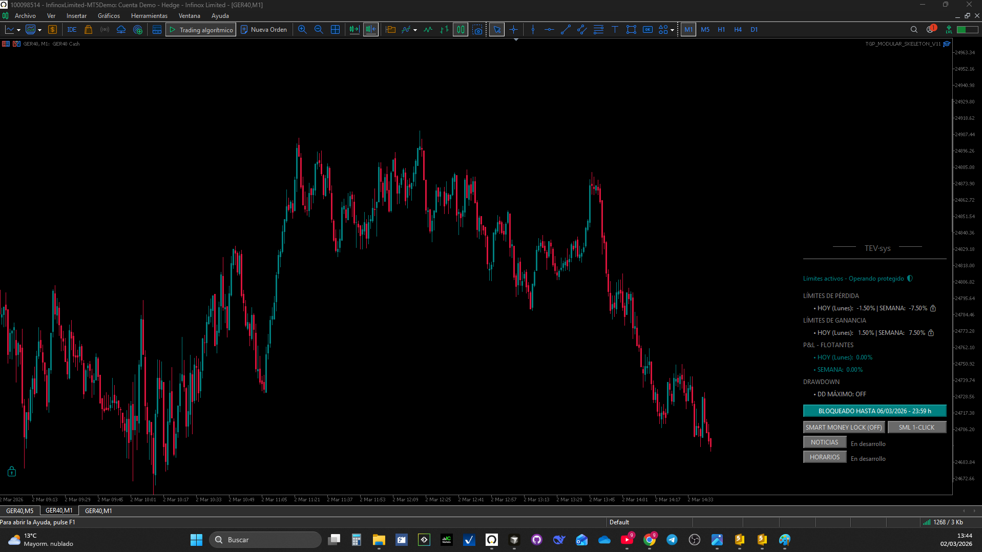Click the price scale at the right edge

coord(966,256)
